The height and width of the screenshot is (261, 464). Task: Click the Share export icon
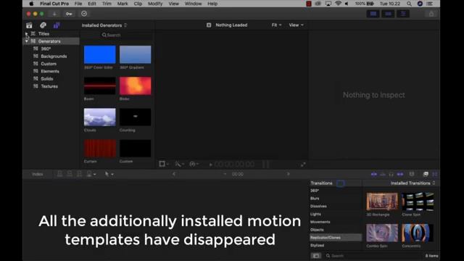(x=431, y=14)
